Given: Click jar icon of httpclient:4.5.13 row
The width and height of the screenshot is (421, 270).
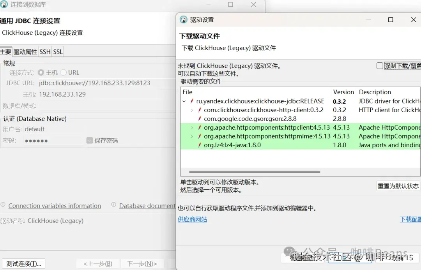Looking at the screenshot, I should [200, 127].
